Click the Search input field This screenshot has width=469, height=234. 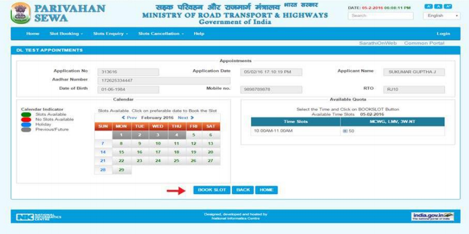point(381,16)
